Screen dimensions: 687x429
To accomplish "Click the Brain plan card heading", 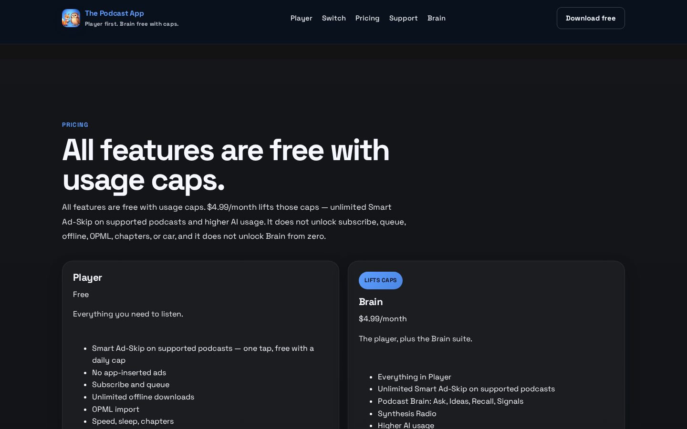I will click(371, 302).
